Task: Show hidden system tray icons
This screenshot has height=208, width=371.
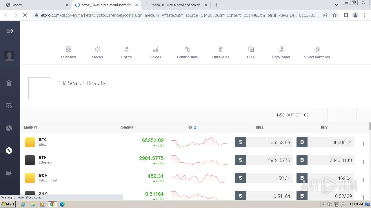Action: point(323,204)
